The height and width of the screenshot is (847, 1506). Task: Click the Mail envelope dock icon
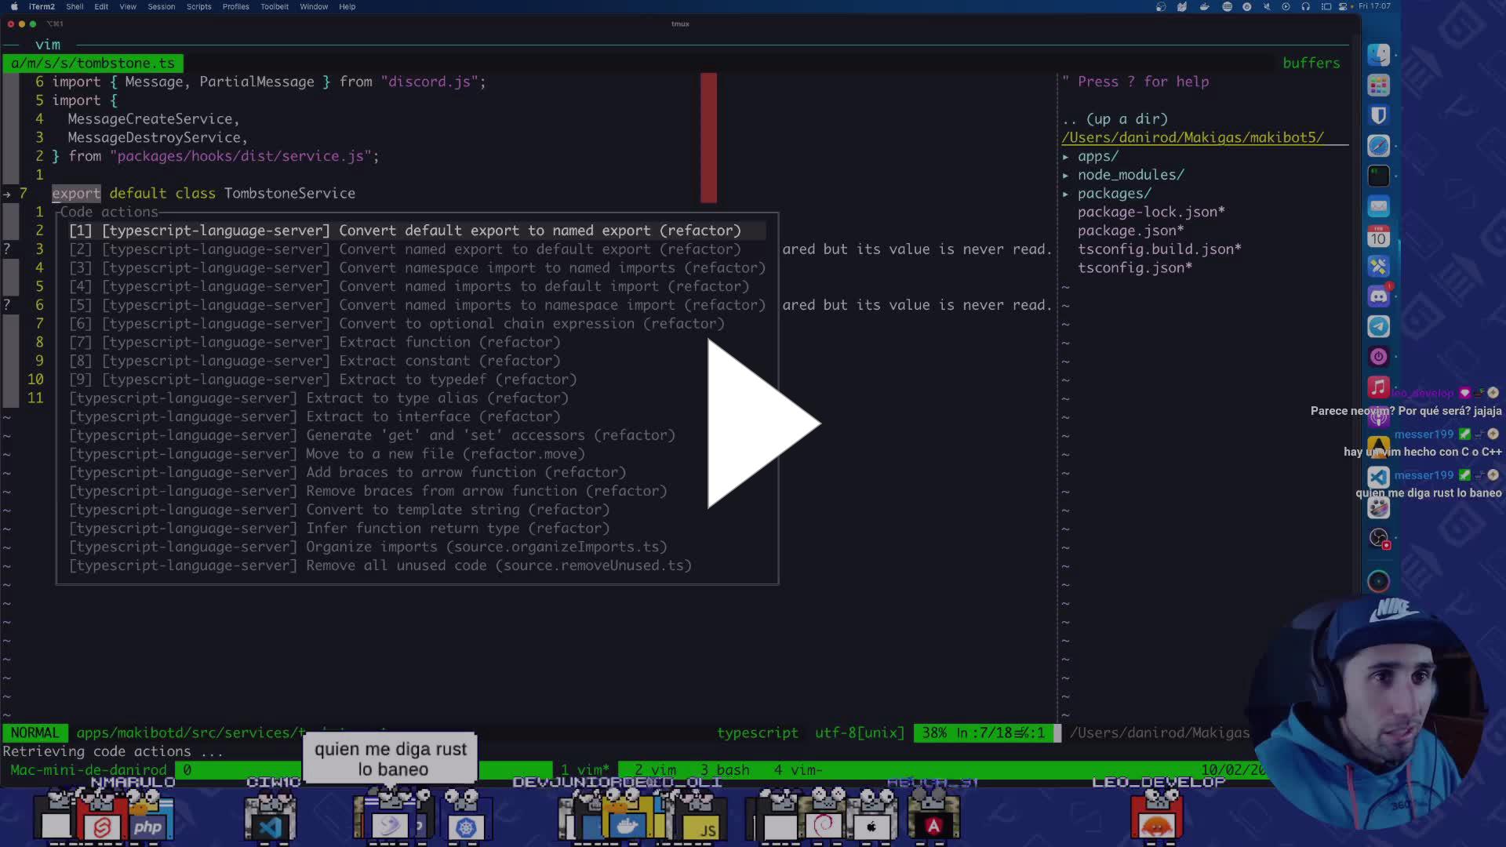click(1378, 206)
